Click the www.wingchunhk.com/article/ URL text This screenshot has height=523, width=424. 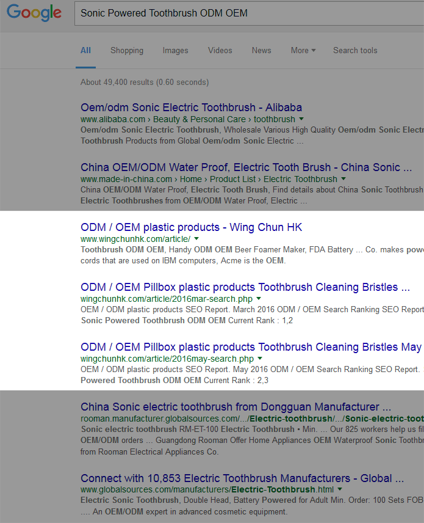(135, 239)
